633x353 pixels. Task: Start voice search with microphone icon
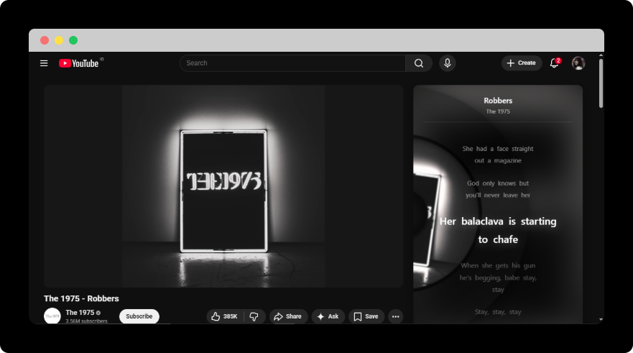click(x=448, y=63)
